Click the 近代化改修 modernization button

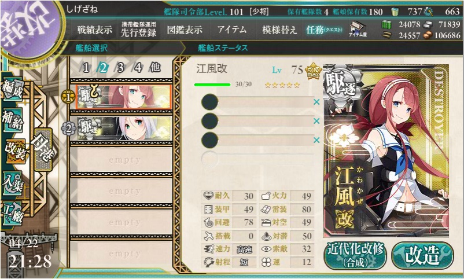pyautogui.click(x=355, y=256)
